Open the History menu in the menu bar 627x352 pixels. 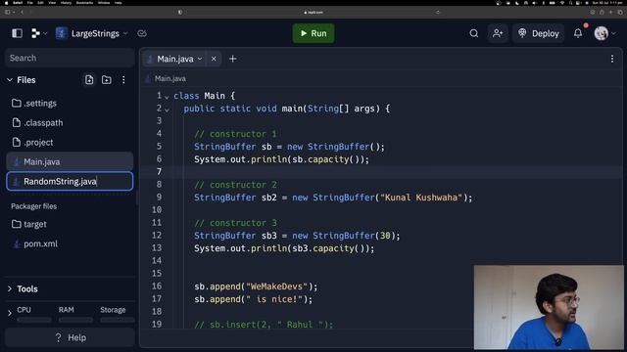(66, 2)
